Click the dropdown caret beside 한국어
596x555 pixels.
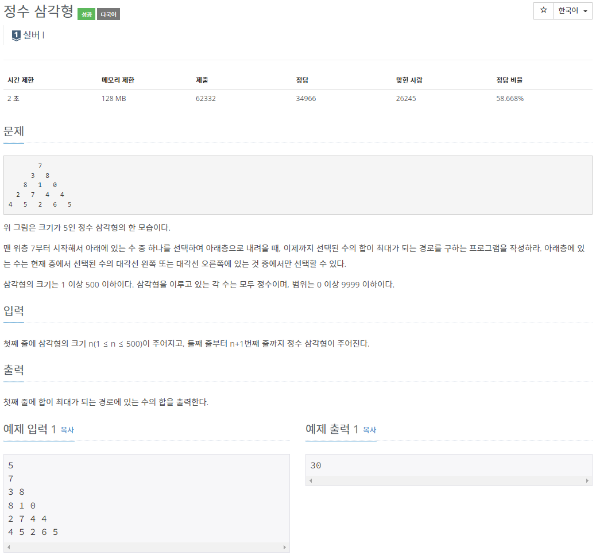click(585, 11)
